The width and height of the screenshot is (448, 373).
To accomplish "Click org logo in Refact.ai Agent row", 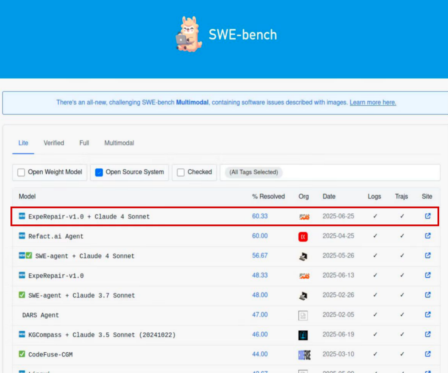I will (x=303, y=236).
